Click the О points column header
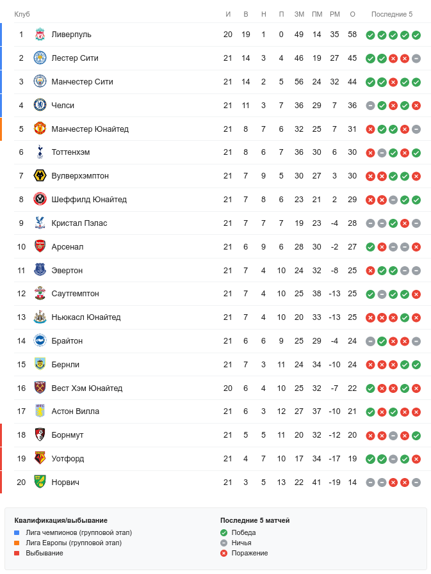The height and width of the screenshot is (574, 431). click(x=352, y=14)
